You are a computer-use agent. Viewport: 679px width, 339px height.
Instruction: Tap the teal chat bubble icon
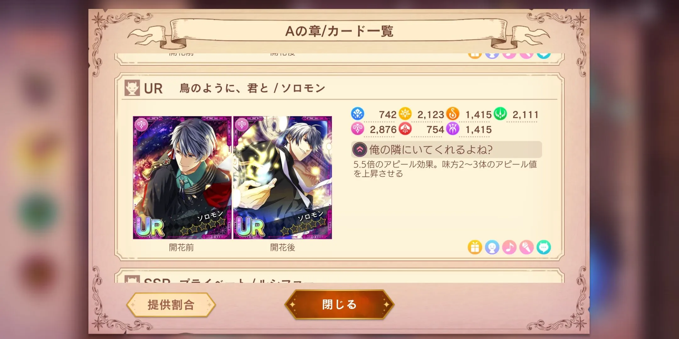coord(544,247)
